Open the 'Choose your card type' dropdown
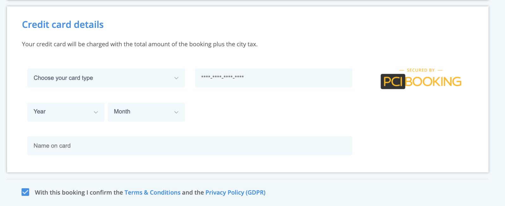 [106, 78]
